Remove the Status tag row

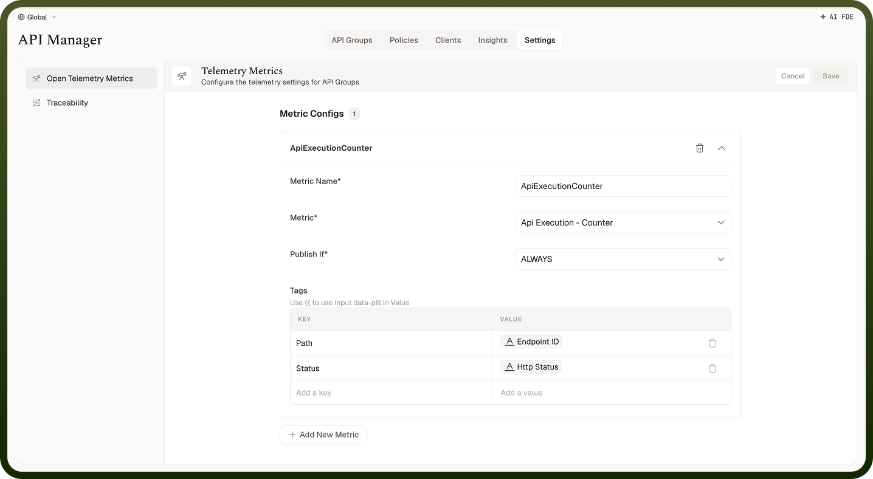713,368
